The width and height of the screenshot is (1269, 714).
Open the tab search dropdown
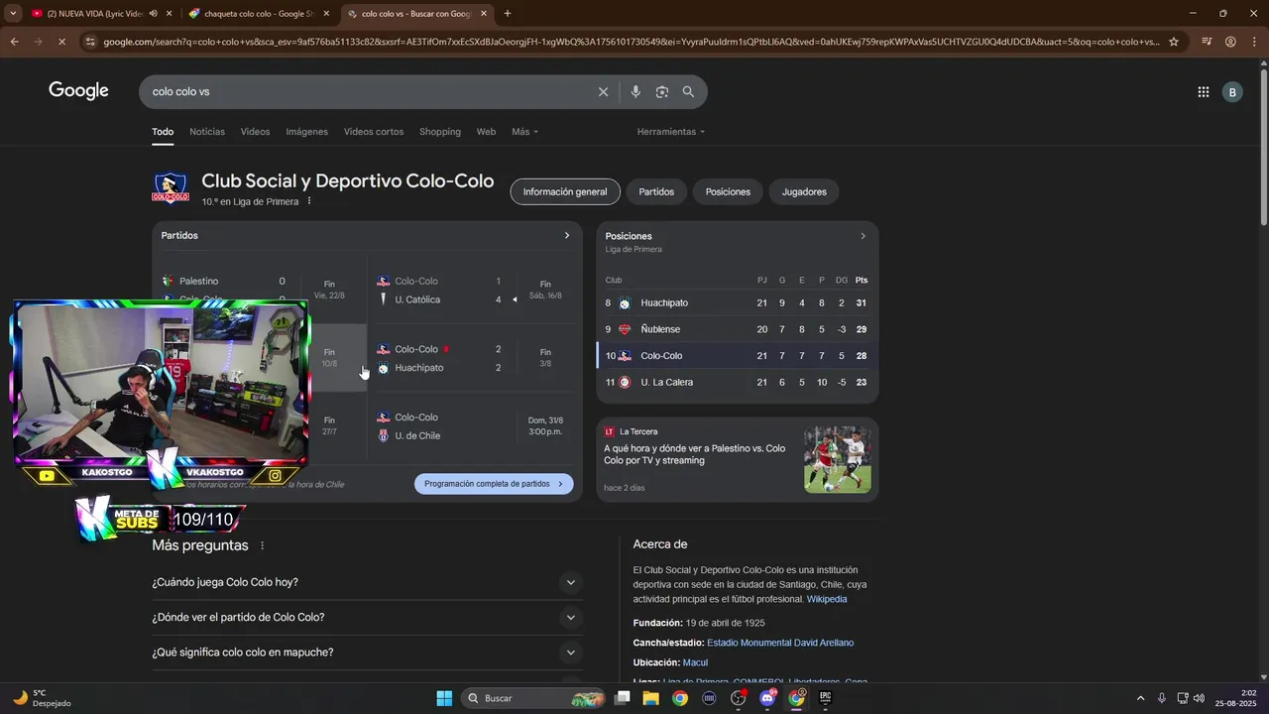(13, 14)
